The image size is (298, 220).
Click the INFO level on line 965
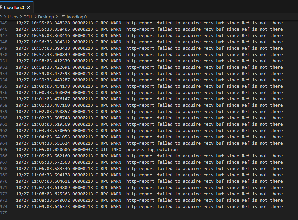click(116, 150)
